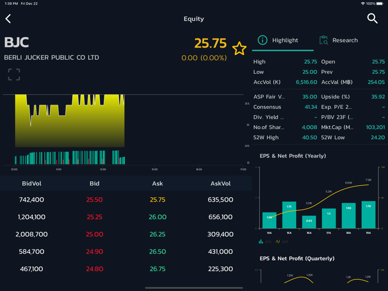Tap the BJC stock symbol title
This screenshot has width=388, height=291.
17,43
